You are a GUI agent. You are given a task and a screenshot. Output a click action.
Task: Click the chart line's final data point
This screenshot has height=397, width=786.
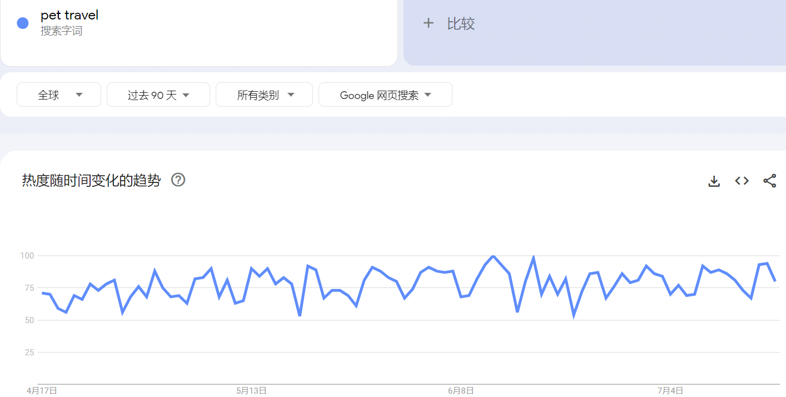775,281
